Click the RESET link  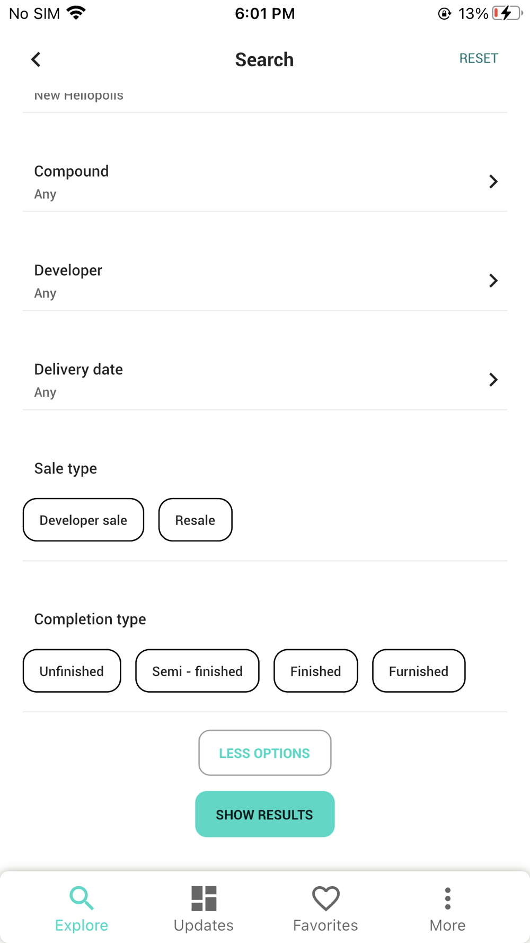[479, 58]
